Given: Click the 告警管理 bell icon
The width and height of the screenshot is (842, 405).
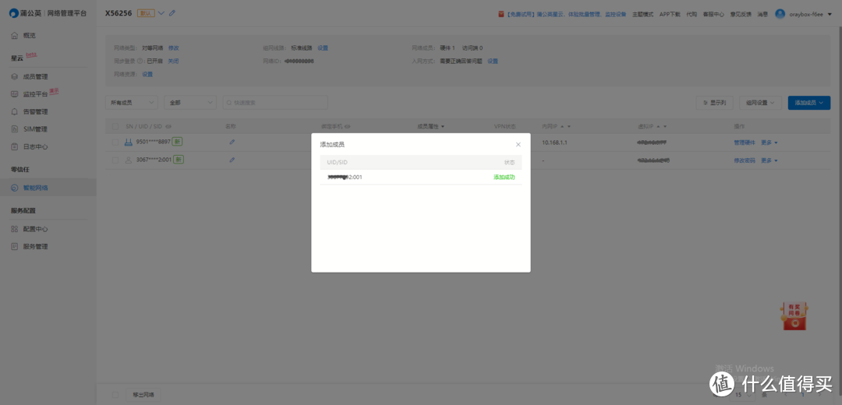Looking at the screenshot, I should click(x=15, y=111).
